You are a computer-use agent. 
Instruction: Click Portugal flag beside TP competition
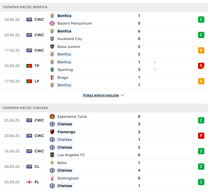[29, 66]
